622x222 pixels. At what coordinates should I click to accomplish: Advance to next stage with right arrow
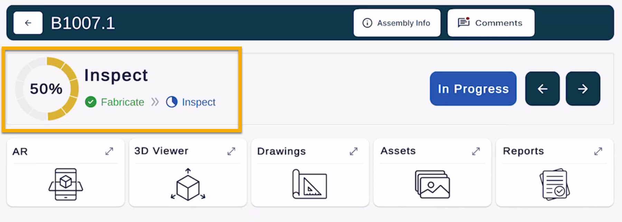[583, 89]
